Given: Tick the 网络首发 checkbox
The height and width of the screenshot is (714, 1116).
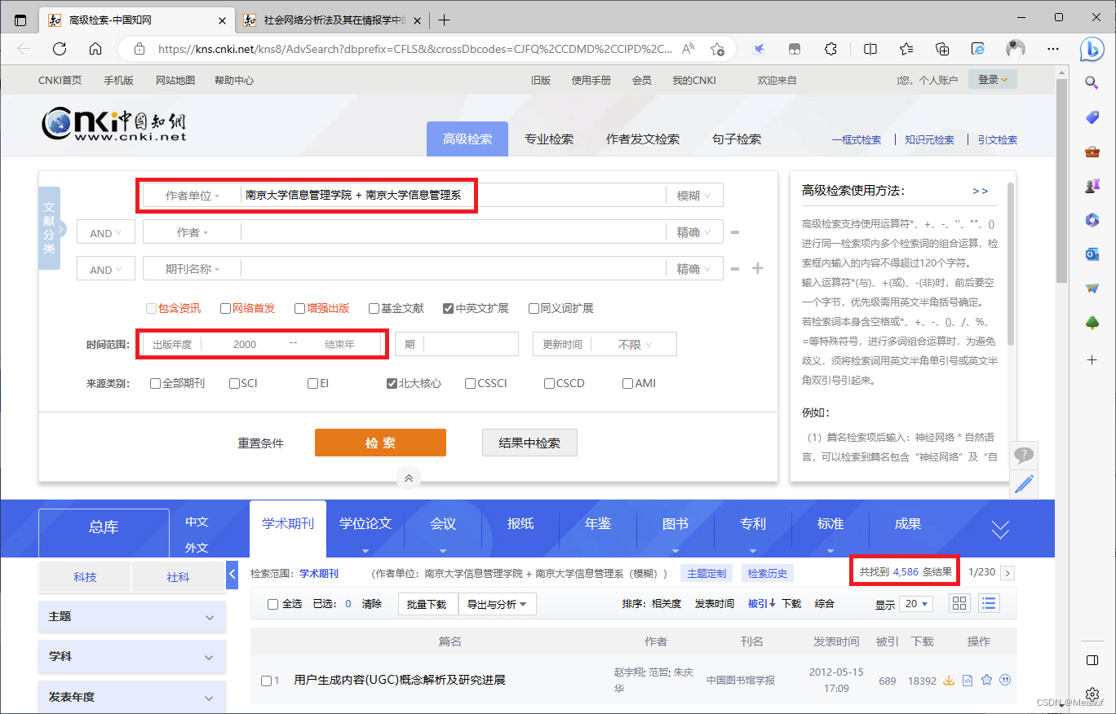Looking at the screenshot, I should click(226, 308).
